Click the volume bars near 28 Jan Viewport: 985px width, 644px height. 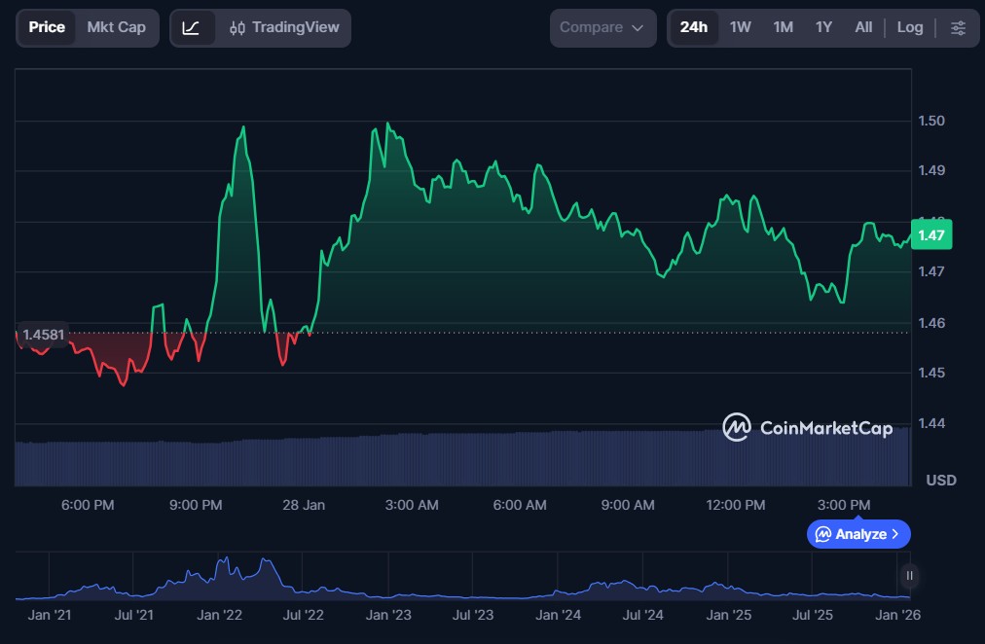303,461
